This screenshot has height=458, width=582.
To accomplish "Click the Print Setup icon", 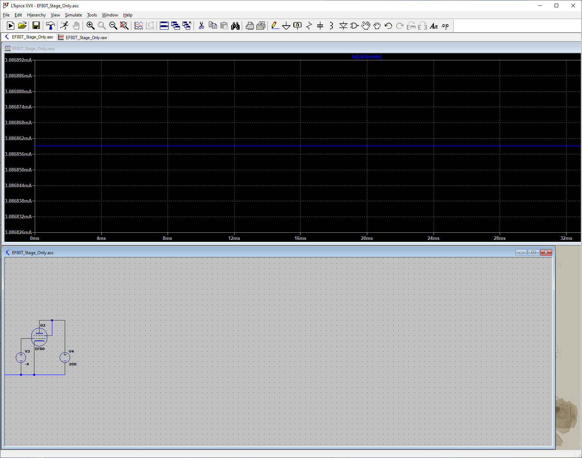I will click(250, 26).
